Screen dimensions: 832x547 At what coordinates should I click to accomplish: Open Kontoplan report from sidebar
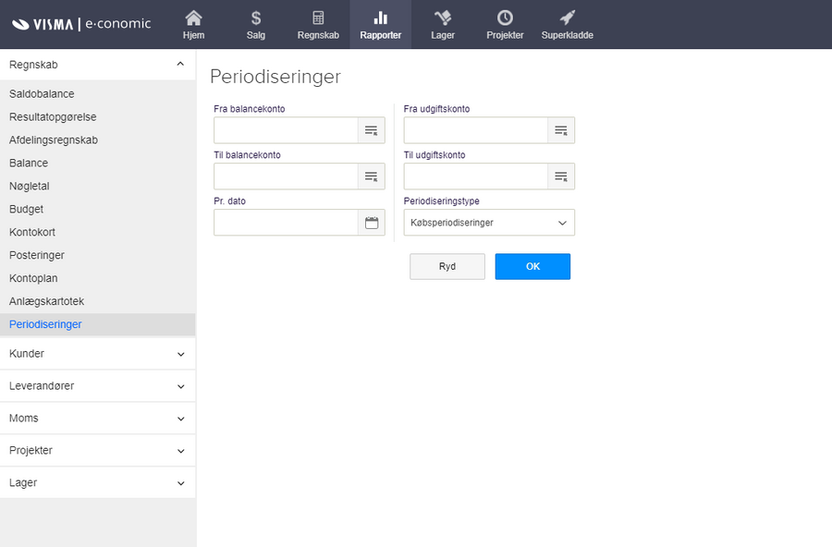(33, 278)
